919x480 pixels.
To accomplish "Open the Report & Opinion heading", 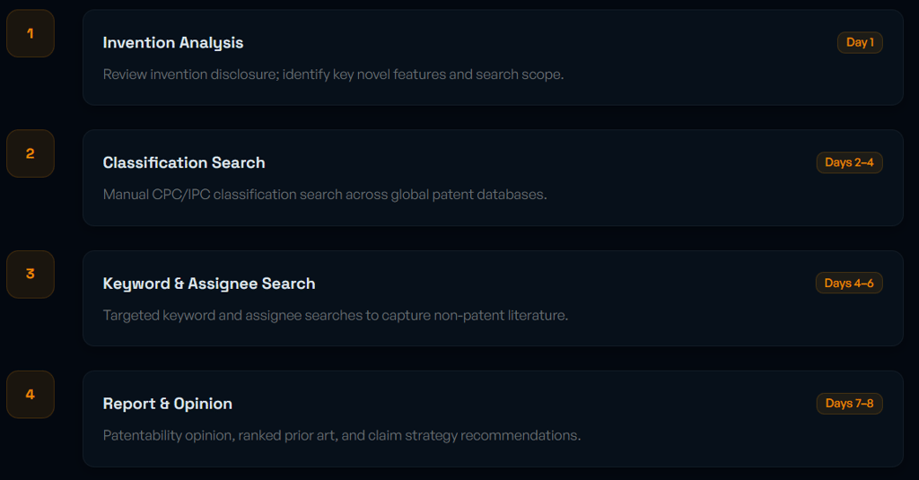I will [168, 404].
